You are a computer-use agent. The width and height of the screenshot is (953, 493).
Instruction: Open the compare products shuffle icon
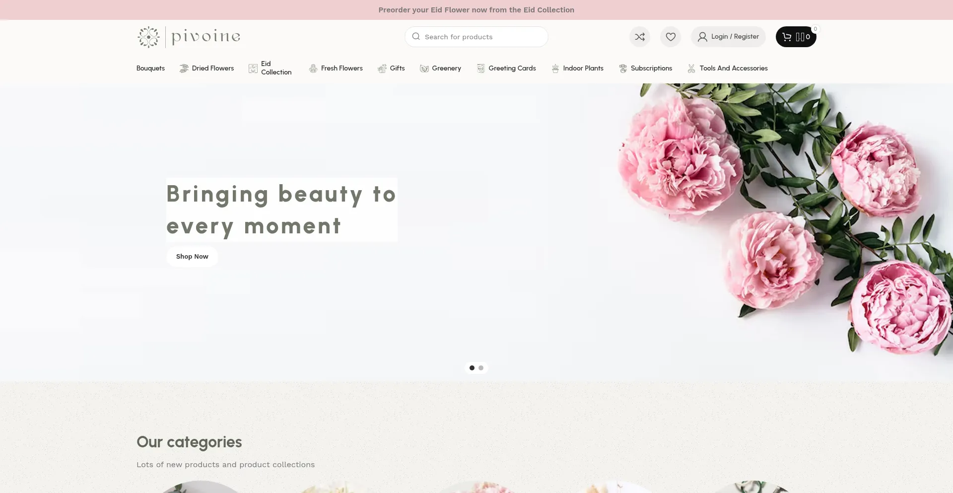point(640,37)
